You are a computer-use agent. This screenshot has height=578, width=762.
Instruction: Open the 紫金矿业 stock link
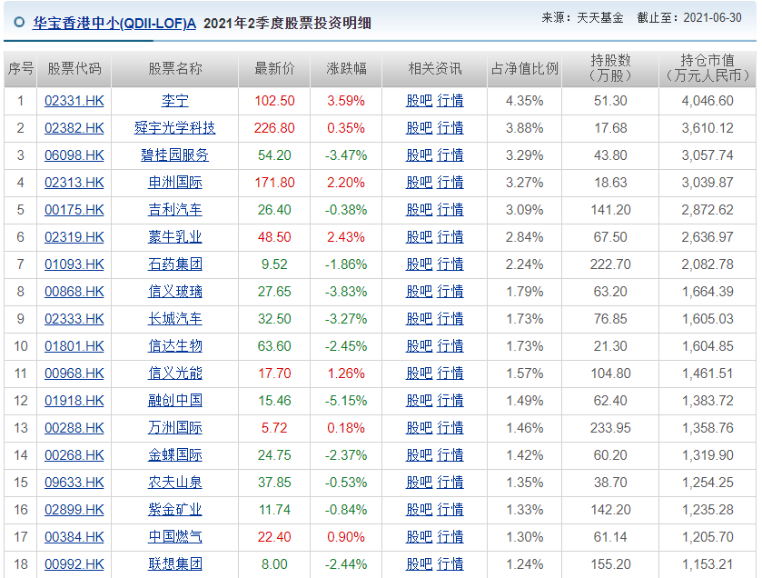click(175, 509)
